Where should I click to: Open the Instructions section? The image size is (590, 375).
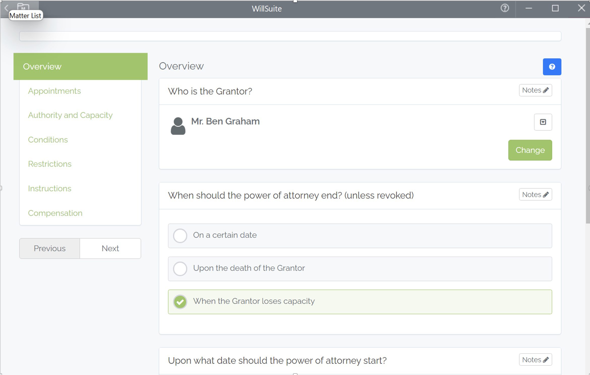tap(49, 188)
